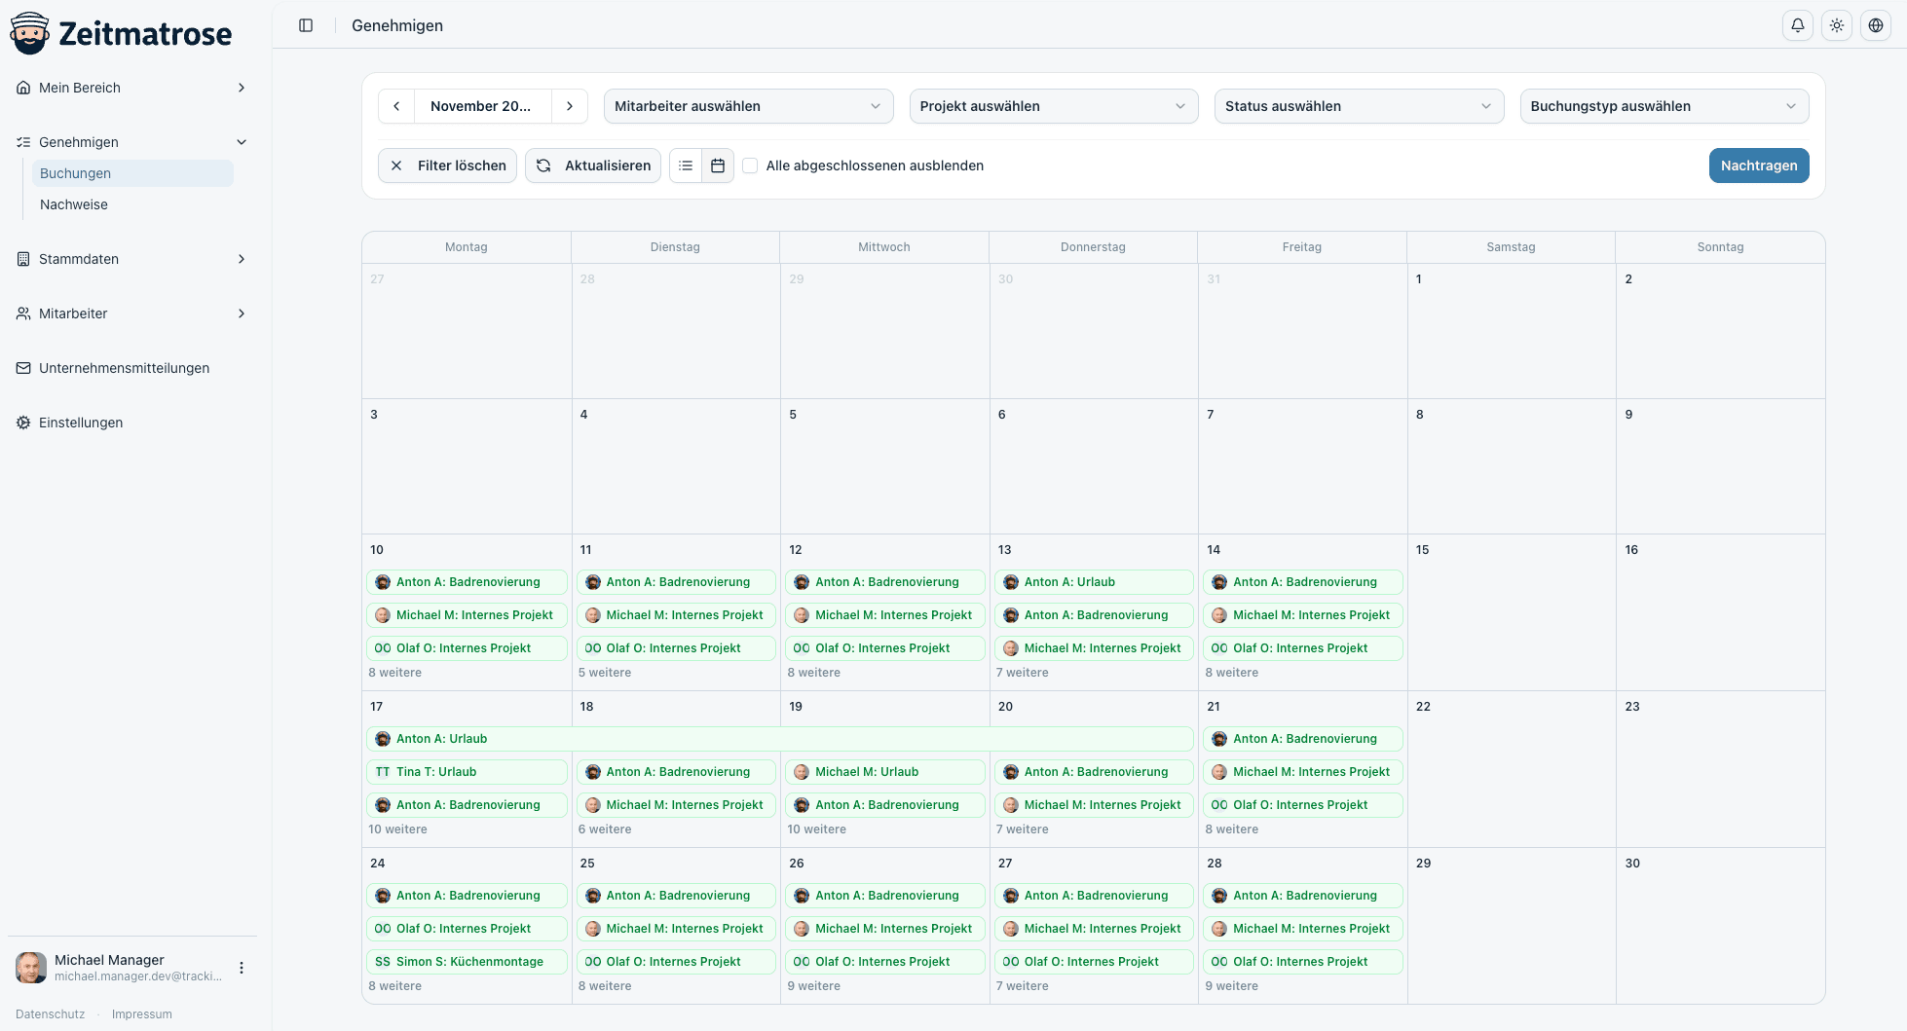Open user menu three-dots icon
Viewport: 1907px width, 1031px height.
[x=242, y=968]
